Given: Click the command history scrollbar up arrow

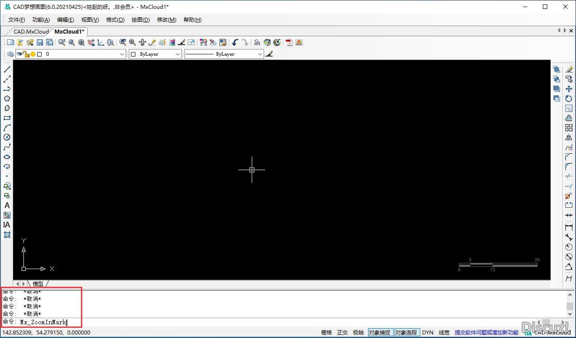Looking at the screenshot, I should [570, 295].
